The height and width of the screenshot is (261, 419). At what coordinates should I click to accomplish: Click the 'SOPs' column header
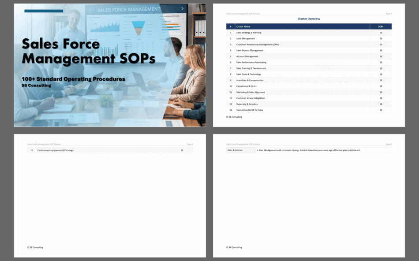(381, 26)
